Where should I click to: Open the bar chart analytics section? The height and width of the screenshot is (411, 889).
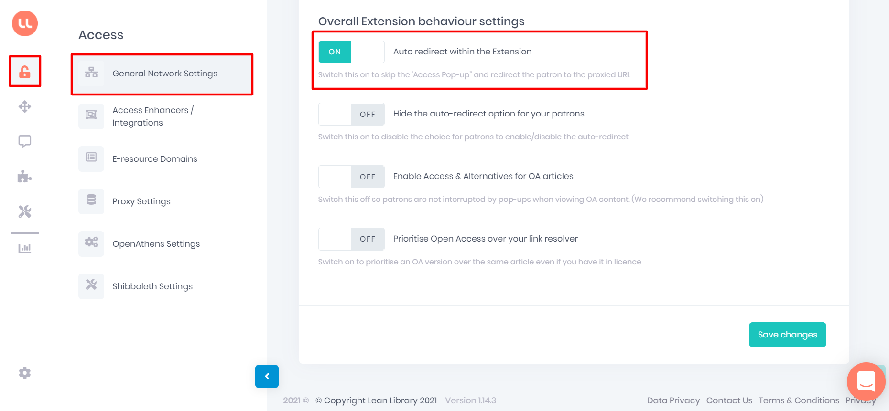(x=25, y=248)
